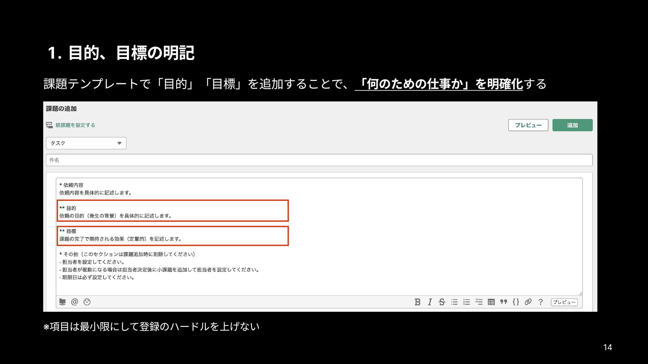Apply italic formatting in the editor
The width and height of the screenshot is (648, 364).
tap(430, 302)
